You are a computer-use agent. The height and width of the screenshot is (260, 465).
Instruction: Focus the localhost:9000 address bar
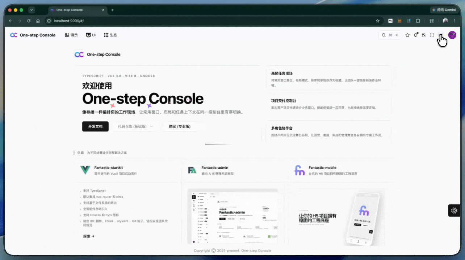click(214, 21)
